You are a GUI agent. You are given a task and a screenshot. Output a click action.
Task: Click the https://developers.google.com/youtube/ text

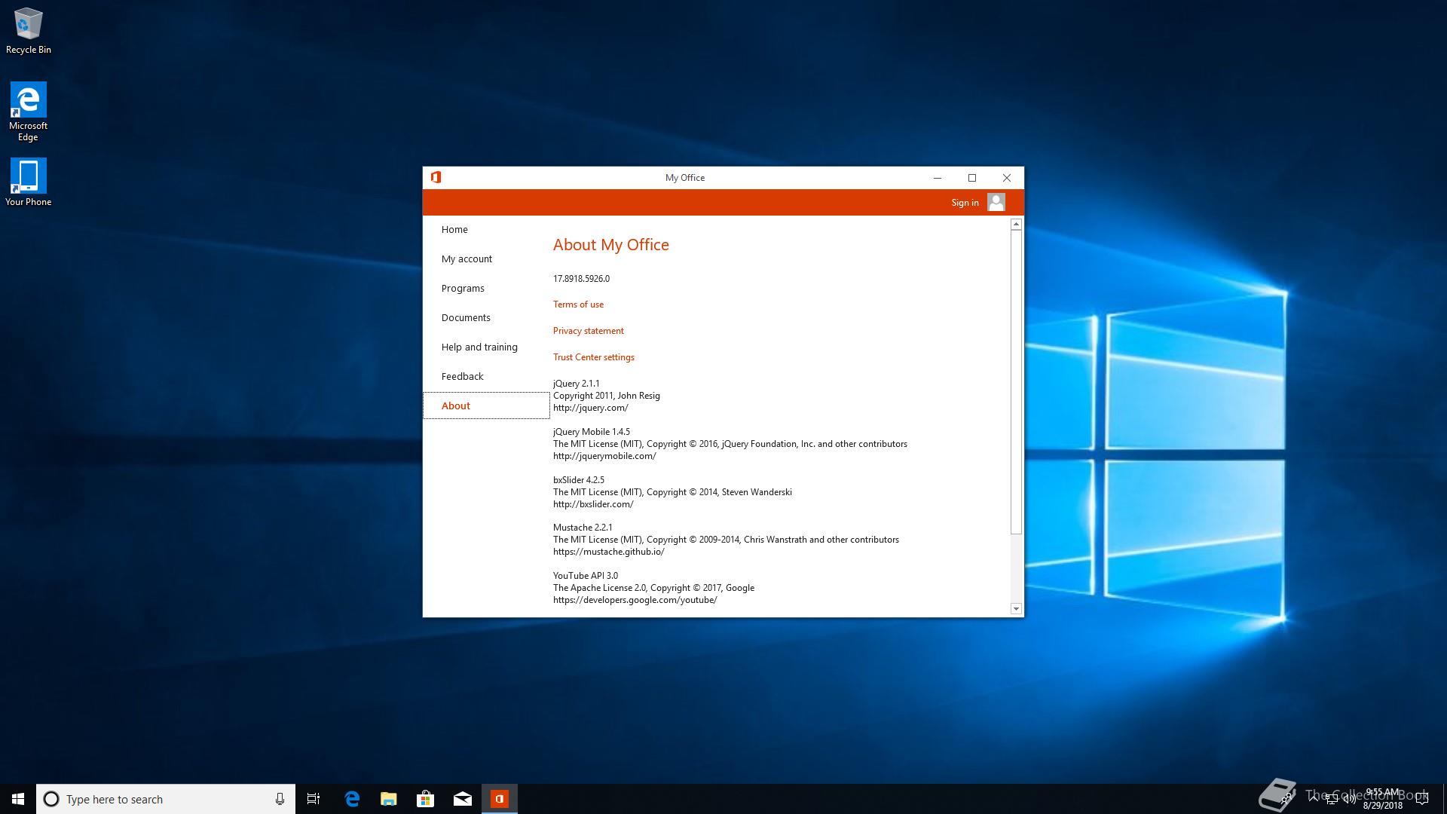635,600
